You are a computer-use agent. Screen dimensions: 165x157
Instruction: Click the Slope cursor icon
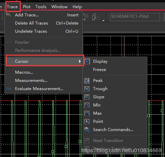(87, 97)
